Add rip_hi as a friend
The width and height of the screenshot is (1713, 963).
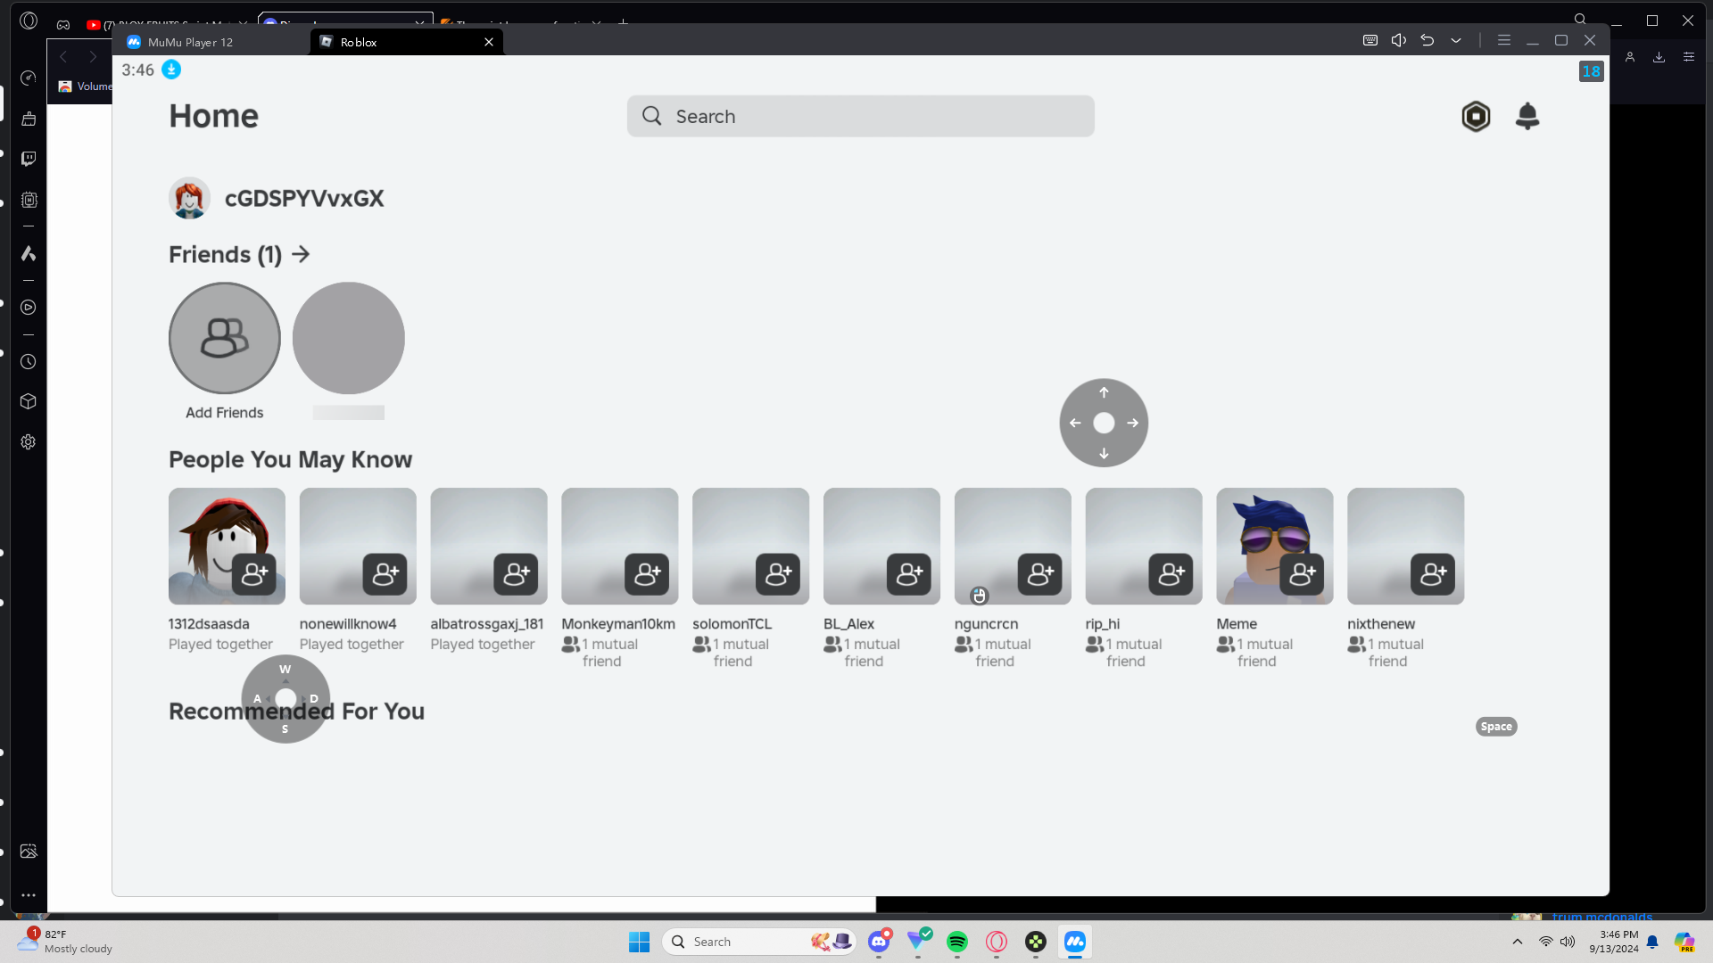[x=1171, y=574]
